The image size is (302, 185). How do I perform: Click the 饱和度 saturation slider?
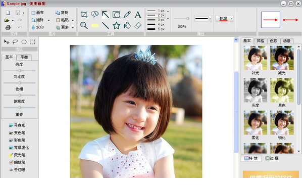coord(20,108)
